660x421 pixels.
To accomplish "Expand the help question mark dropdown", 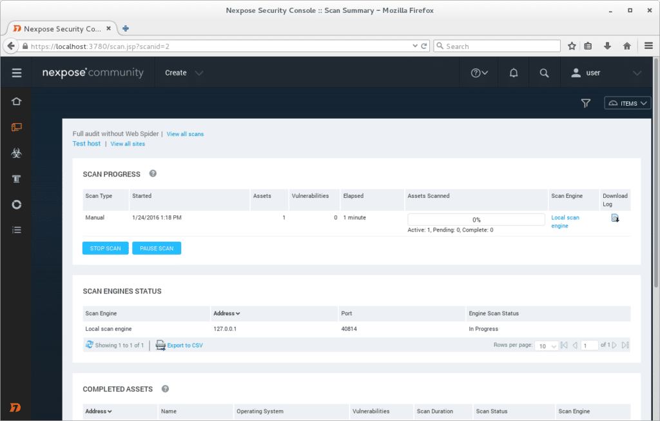I will pyautogui.click(x=478, y=72).
